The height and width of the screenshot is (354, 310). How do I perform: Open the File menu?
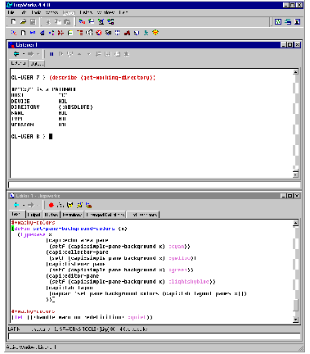tap(11, 12)
